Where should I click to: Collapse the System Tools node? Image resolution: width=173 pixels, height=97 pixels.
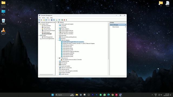coord(39,24)
